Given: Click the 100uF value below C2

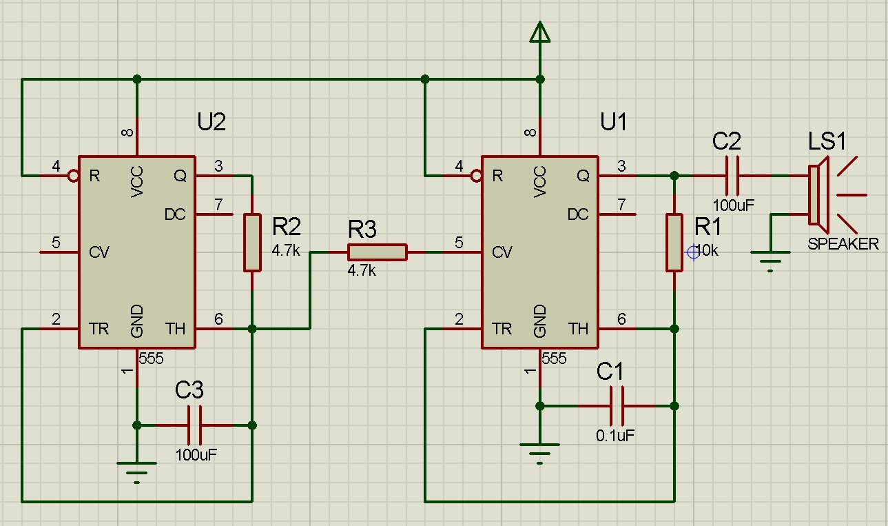Looking at the screenshot, I should tap(734, 205).
